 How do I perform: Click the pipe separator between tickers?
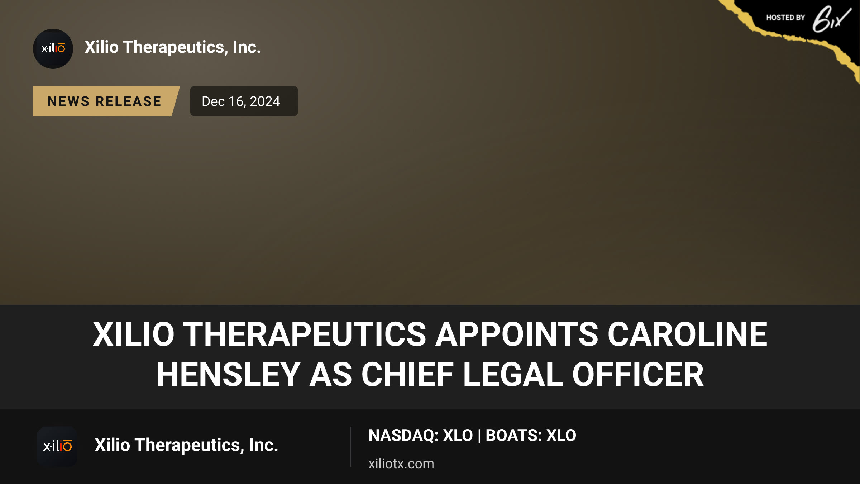point(479,436)
